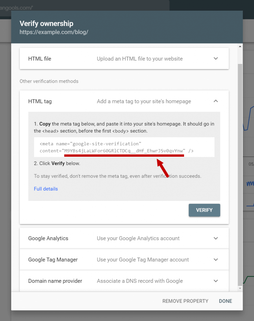Click the DONE button

[x=225, y=301]
